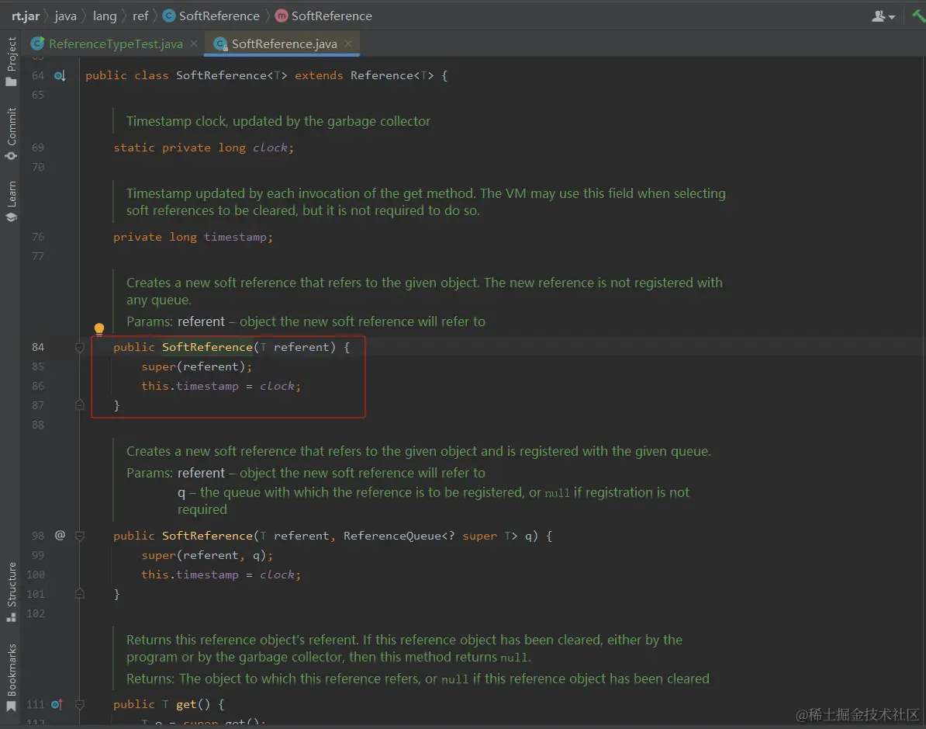The height and width of the screenshot is (729, 926).
Task: Click the get method name on line 111
Action: click(186, 704)
